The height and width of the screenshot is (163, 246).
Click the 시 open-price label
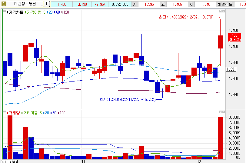click(x=135, y=4)
